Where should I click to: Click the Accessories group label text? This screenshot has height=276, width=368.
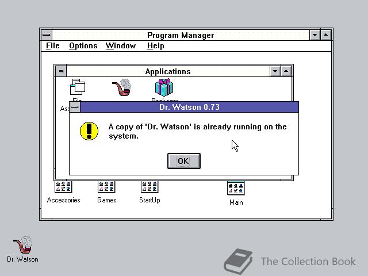[63, 200]
